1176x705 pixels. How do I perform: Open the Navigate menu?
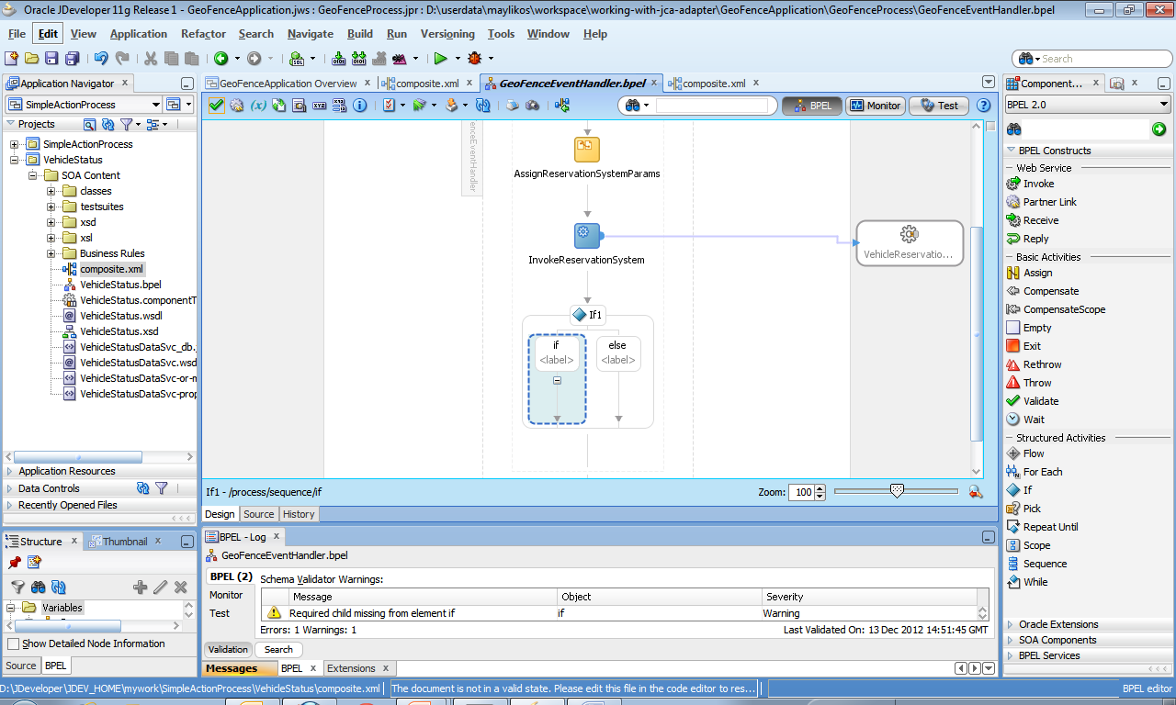tap(311, 34)
